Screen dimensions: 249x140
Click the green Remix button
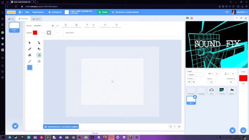click(x=103, y=12)
